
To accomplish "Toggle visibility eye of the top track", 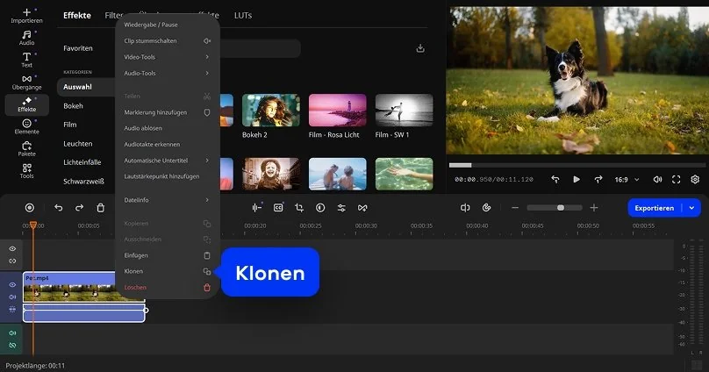I will [12, 249].
